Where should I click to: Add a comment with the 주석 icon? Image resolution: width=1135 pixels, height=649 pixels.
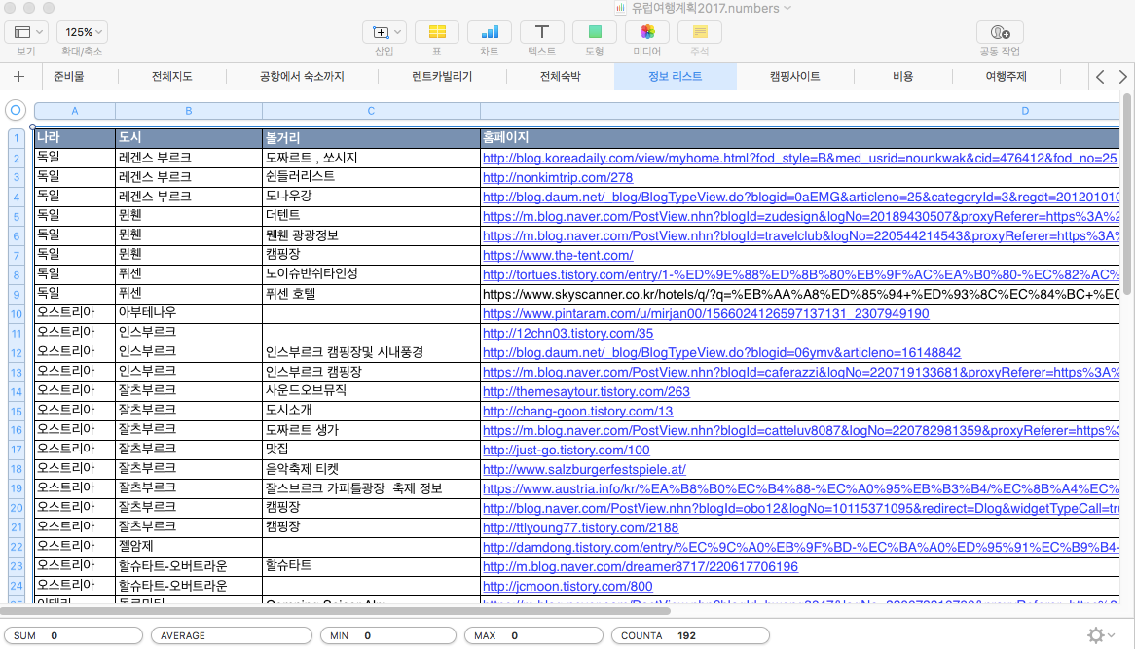pos(699,32)
